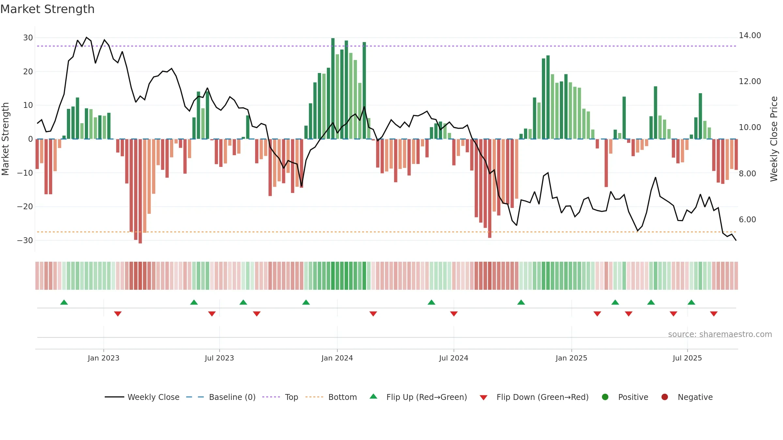Click the red flip-down marker at Jul 2024
Viewport: 783px width, 440px height.
(x=454, y=314)
